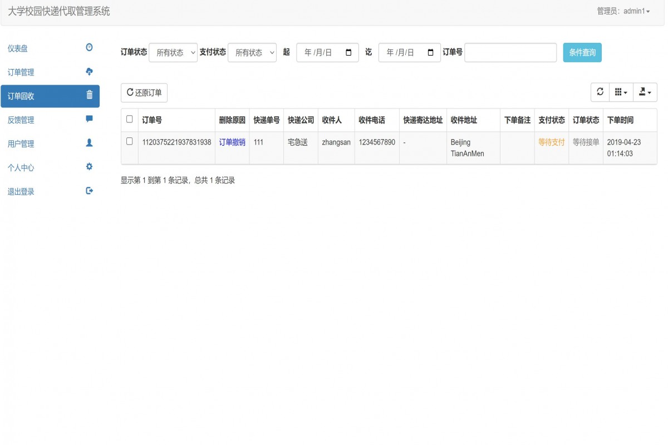Open the 支付状态 dropdown

[x=252, y=52]
